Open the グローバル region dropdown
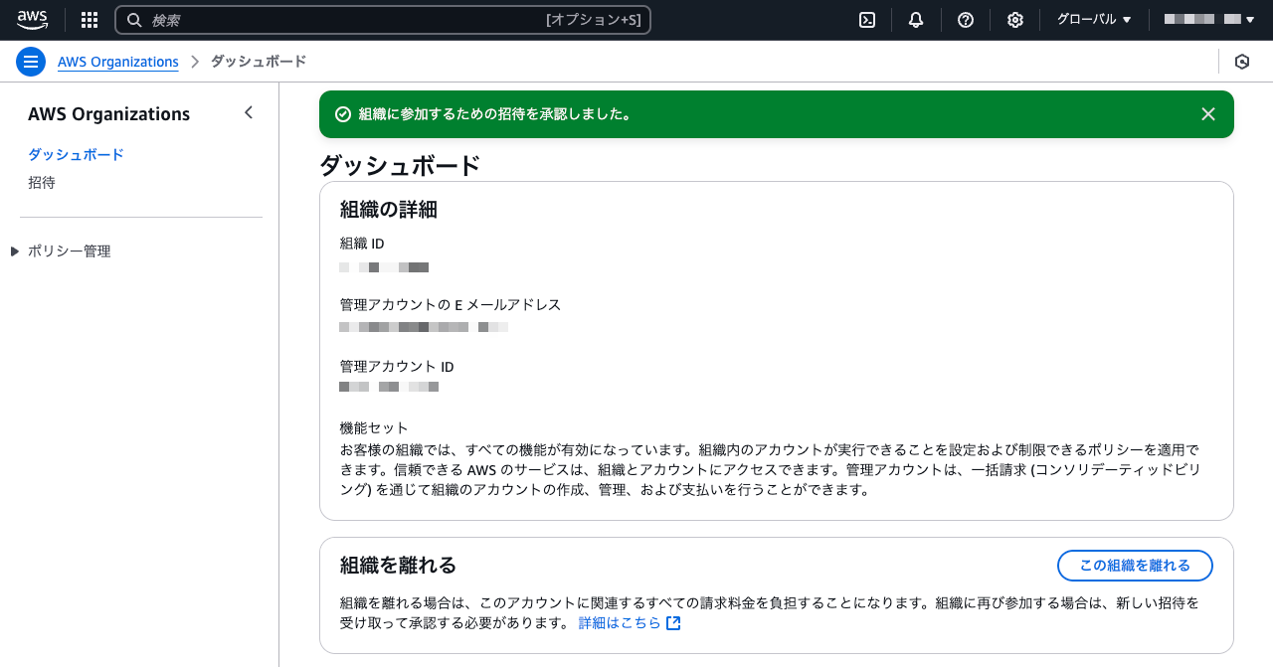The height and width of the screenshot is (667, 1273). [x=1094, y=20]
